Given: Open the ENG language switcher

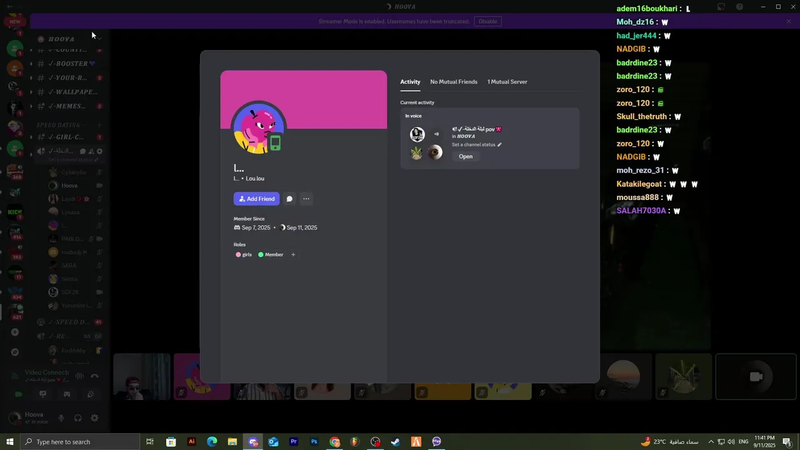Looking at the screenshot, I should pyautogui.click(x=744, y=442).
